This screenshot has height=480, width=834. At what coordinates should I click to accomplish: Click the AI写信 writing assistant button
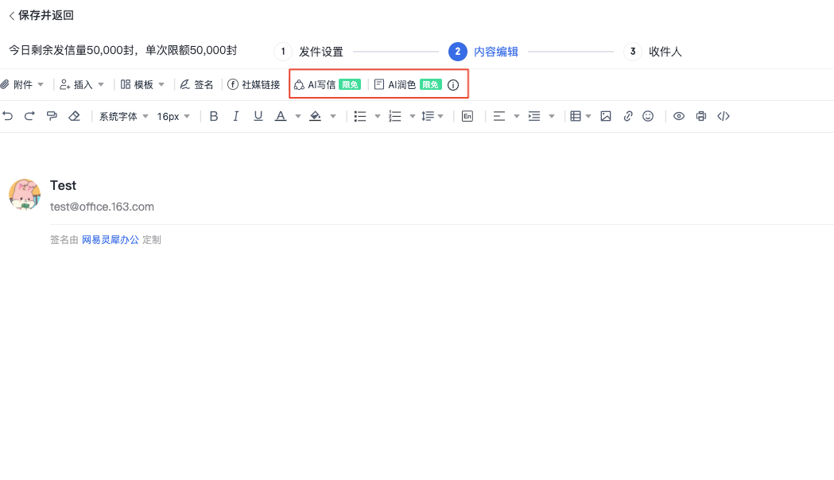[322, 84]
